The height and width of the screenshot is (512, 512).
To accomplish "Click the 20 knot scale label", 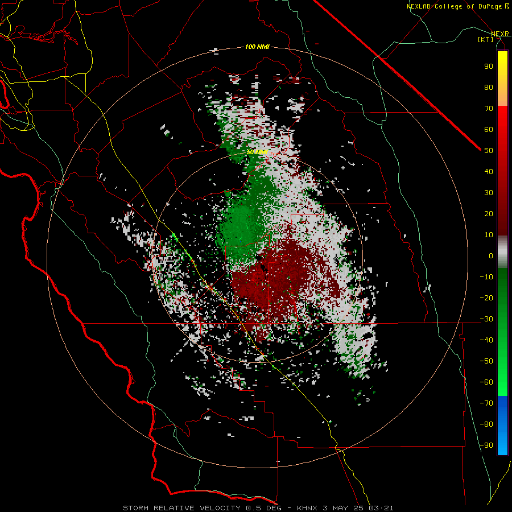I will coord(489,213).
